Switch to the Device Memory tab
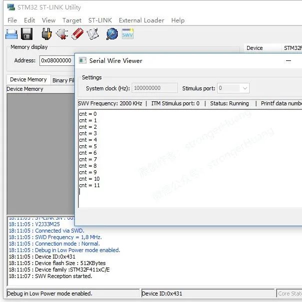302x302 pixels. click(x=28, y=79)
